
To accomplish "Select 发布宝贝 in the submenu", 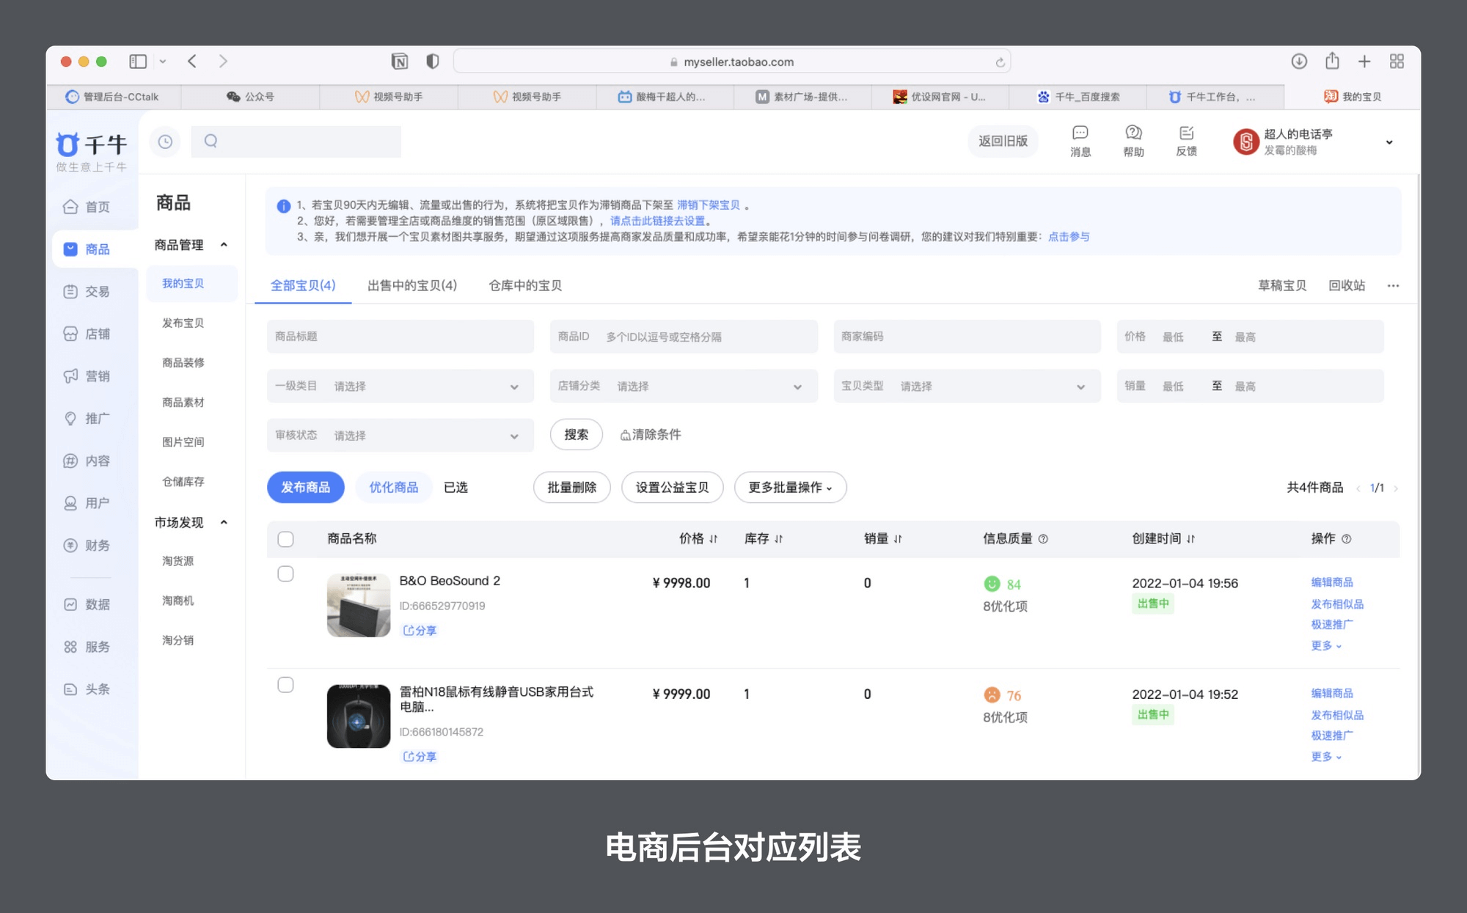I will pyautogui.click(x=183, y=323).
